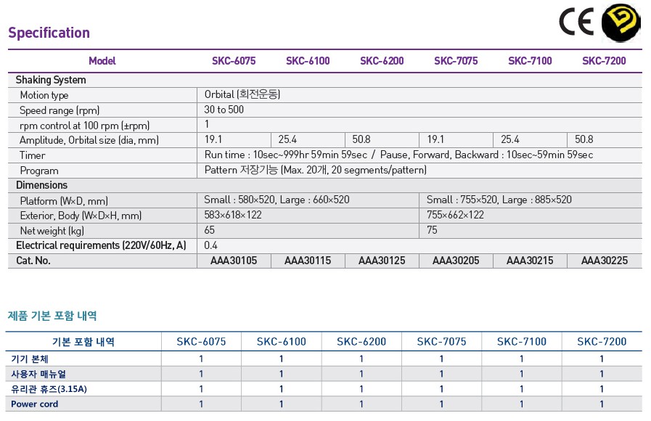Select the 65 net weight value
This screenshot has height=421, width=651.
(x=209, y=230)
